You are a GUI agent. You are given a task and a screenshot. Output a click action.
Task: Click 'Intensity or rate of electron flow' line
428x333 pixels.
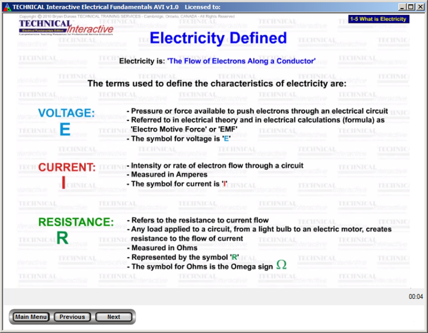pyautogui.click(x=215, y=166)
